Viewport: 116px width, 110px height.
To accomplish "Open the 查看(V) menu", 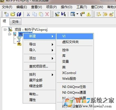I will click(x=37, y=7).
